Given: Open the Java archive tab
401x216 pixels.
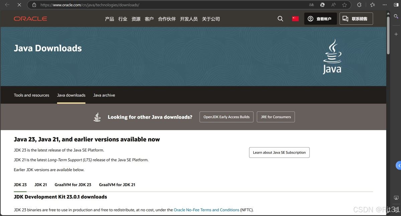Looking at the screenshot, I should point(104,95).
